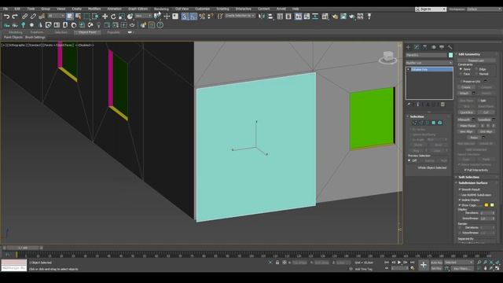Image resolution: width=503 pixels, height=283 pixels.
Task: Toggle the Full Interactivity checkbox
Action: pos(465,170)
